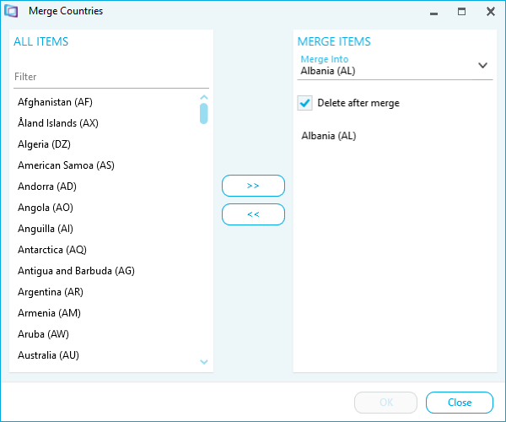
Task: Click in the Filter text field
Action: coord(110,77)
